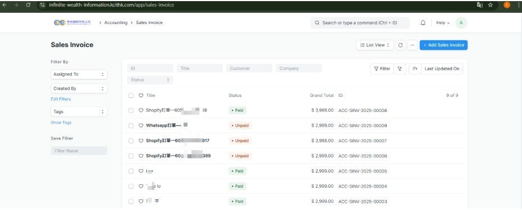Screen dimensions: 522x210
Task: Open the user avatar 'A' menu
Action: (x=461, y=22)
